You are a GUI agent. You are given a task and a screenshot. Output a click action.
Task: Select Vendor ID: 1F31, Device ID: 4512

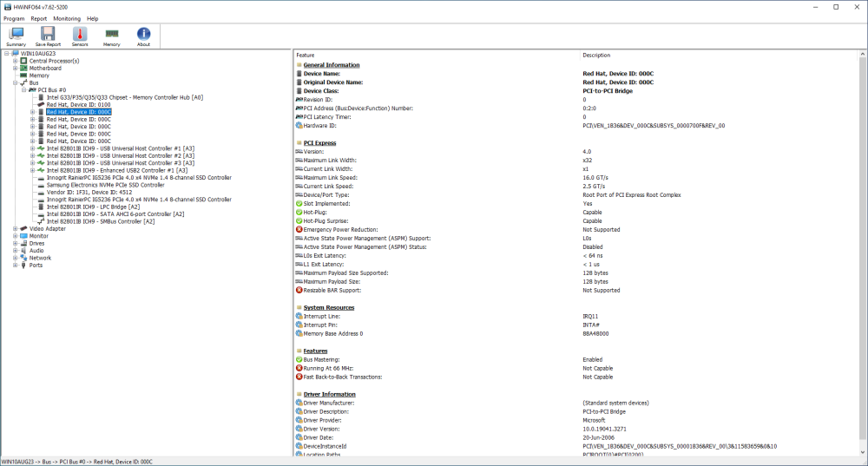(89, 192)
